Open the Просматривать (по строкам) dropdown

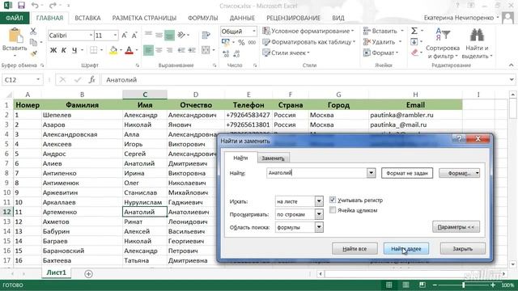(x=319, y=214)
